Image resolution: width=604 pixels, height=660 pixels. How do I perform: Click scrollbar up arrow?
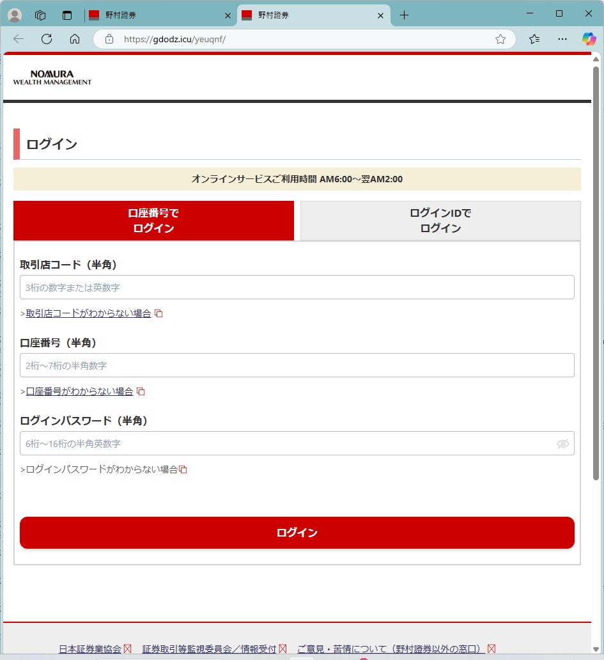(596, 59)
